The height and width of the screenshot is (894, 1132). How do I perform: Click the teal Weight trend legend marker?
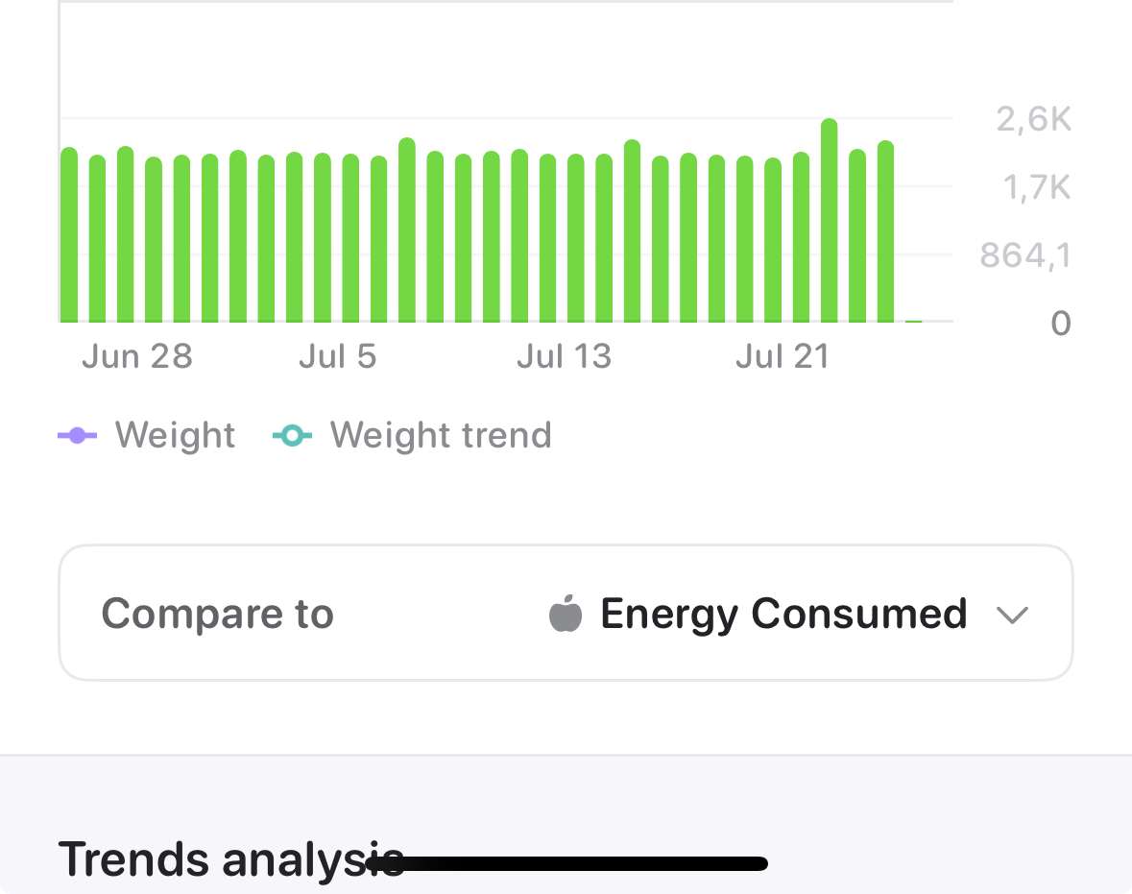click(x=293, y=435)
